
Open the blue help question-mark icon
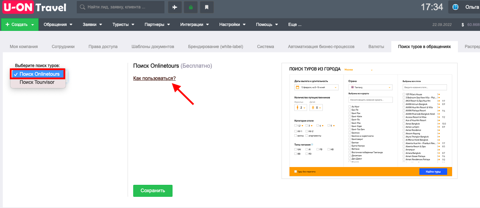[x=455, y=7]
